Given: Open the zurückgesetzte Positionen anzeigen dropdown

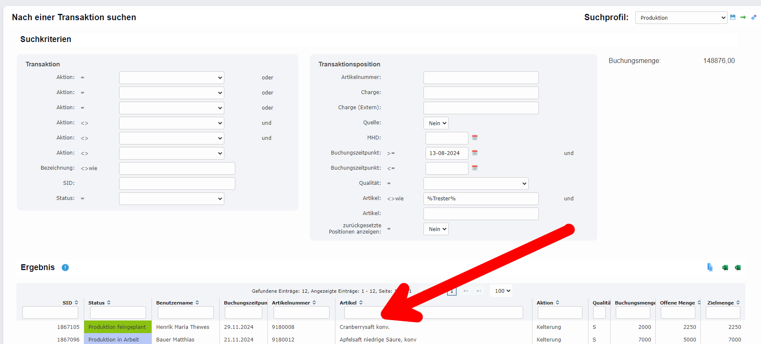Looking at the screenshot, I should coord(436,229).
